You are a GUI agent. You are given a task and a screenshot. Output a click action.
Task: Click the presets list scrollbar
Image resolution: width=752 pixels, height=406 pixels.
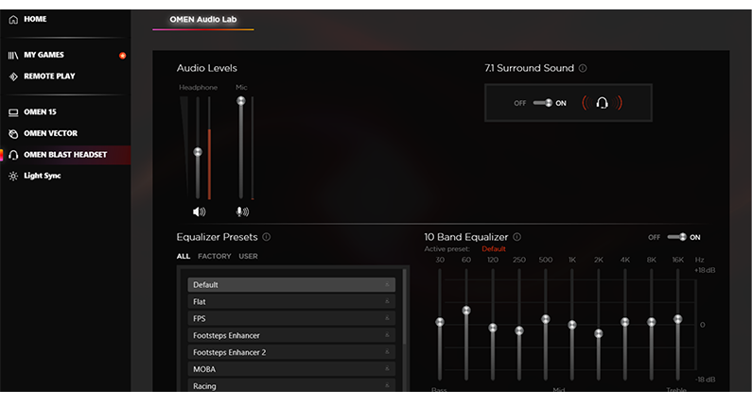click(x=404, y=307)
